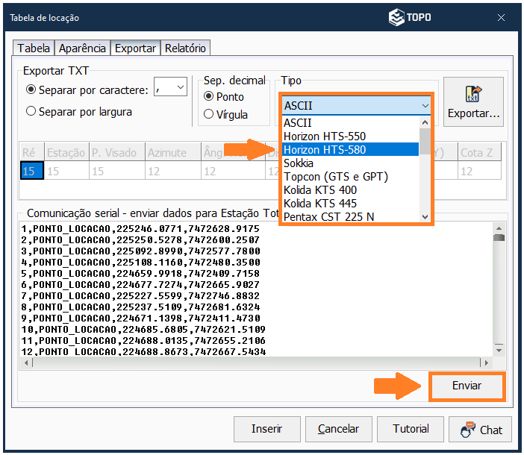
Task: Choose 'Ponto' as decimal separator
Action: tap(209, 97)
